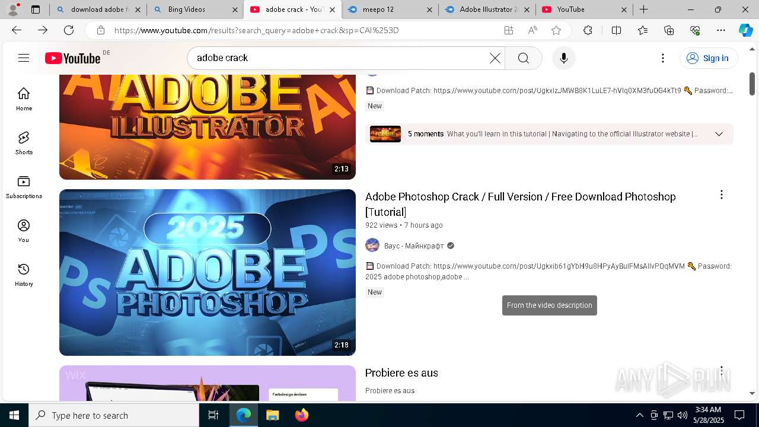Open the notification center icon
Viewport: 759px width, 427px height.
click(739, 415)
